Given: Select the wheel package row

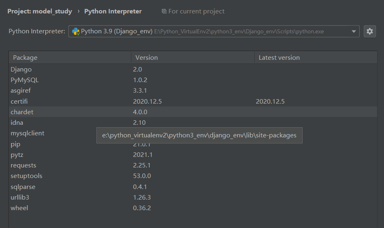Looking at the screenshot, I should (193, 208).
